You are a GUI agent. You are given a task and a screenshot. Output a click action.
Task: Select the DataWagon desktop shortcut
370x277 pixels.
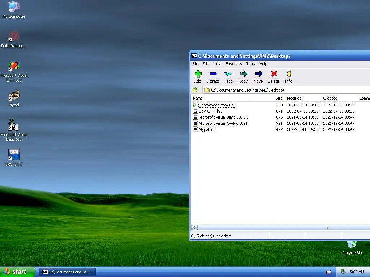click(x=14, y=40)
